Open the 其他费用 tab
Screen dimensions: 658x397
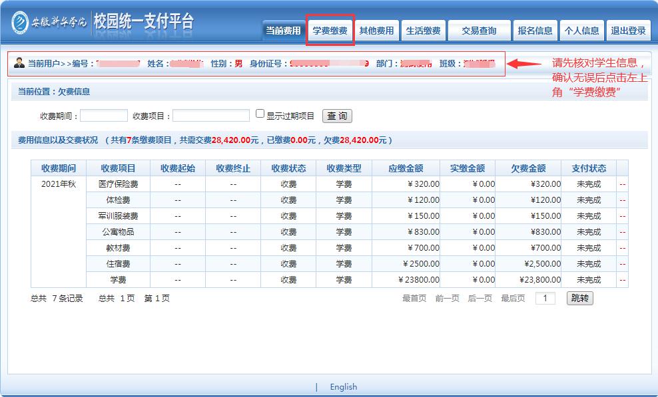point(376,31)
